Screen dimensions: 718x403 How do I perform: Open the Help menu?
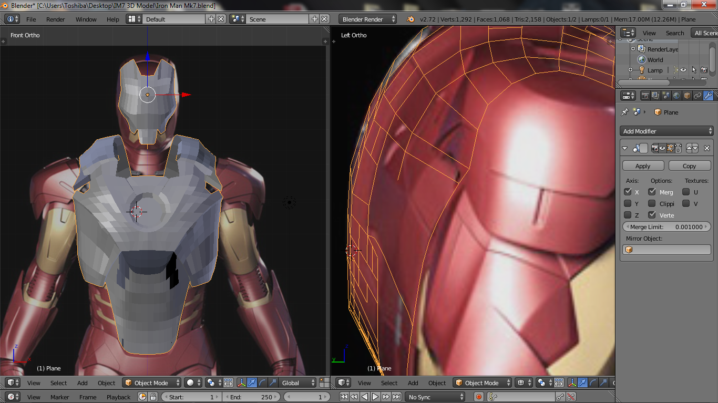[113, 19]
